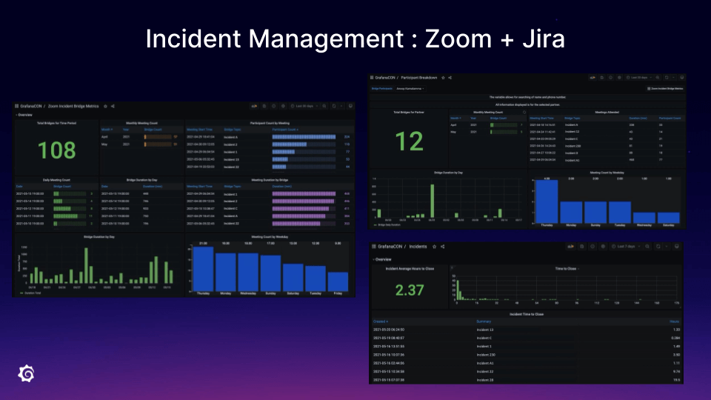This screenshot has width=711, height=400.
Task: Sort by Summary column in Incidents table
Action: [484, 321]
